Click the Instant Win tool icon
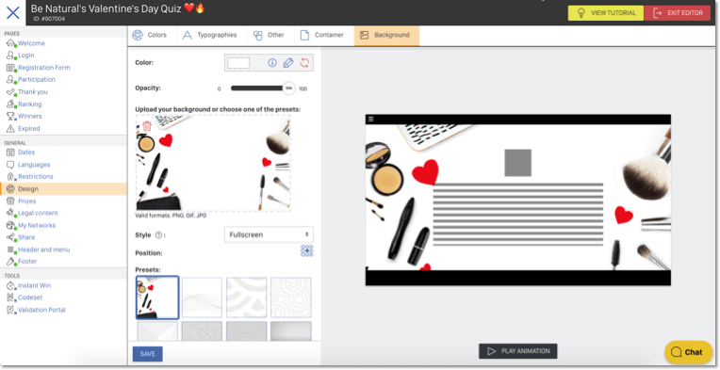This screenshot has height=370, width=720. [10, 285]
